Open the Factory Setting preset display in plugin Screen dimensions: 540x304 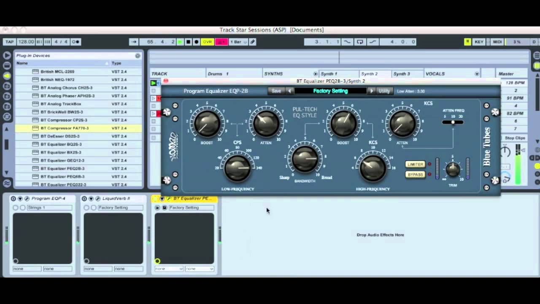pos(331,91)
